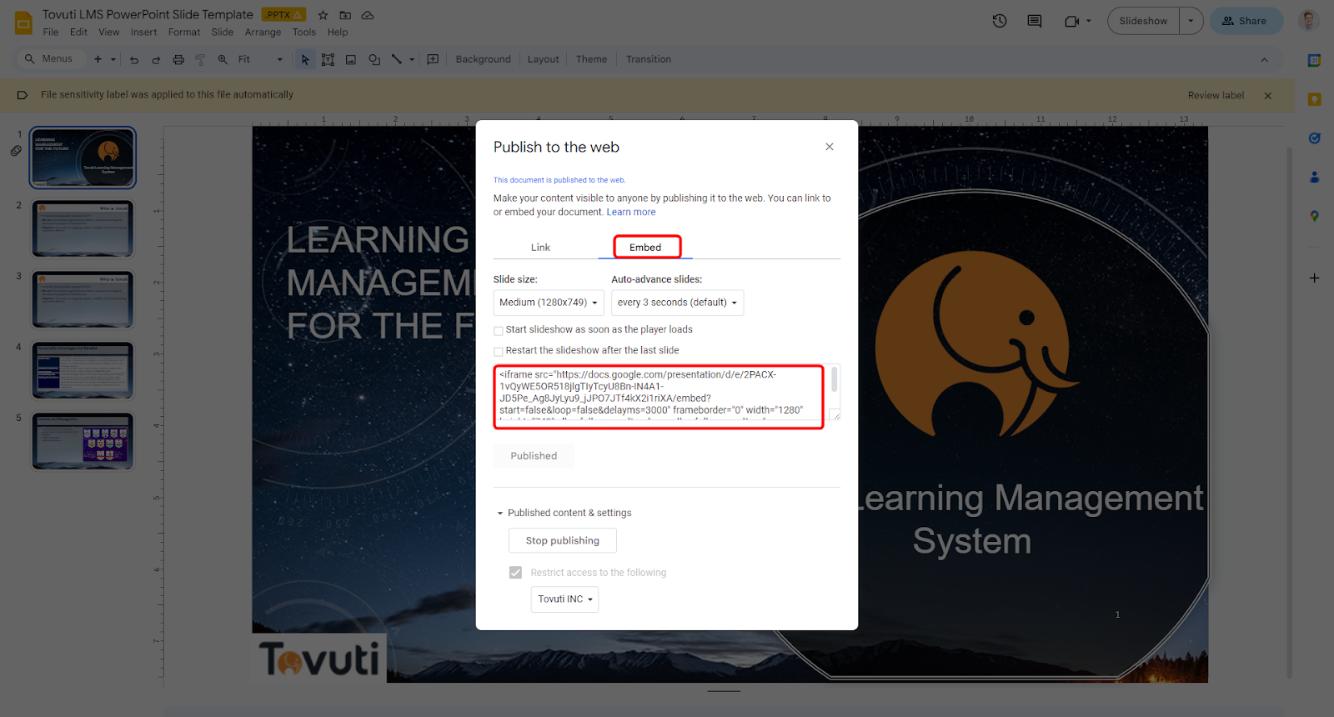Viewport: 1334px width, 717px height.
Task: Add a new slide with plus icon
Action: tap(98, 59)
